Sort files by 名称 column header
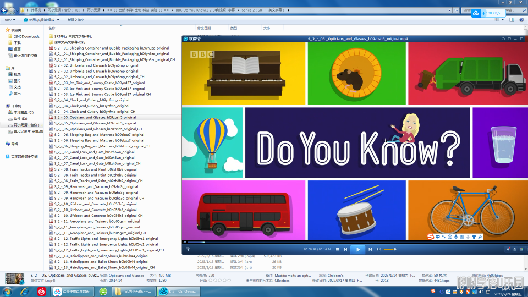 point(52,28)
